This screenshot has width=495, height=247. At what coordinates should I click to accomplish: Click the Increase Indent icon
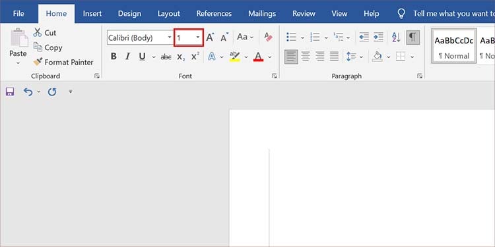tap(378, 38)
